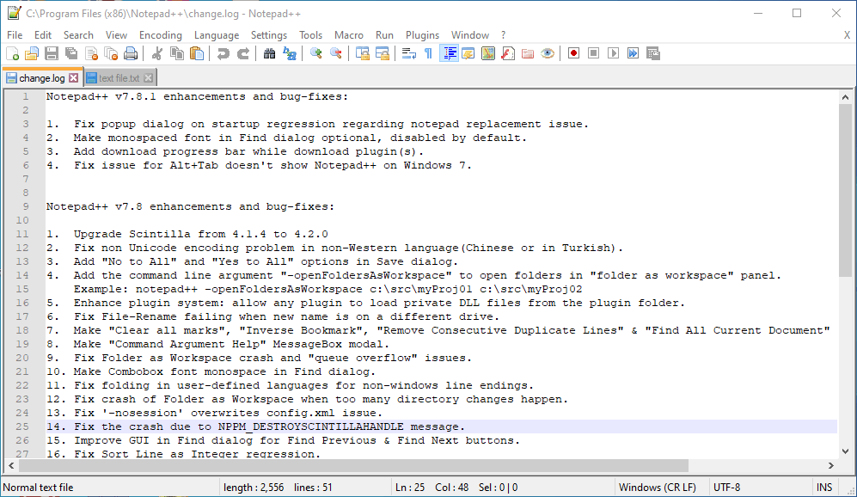Start macro recording with the red dot
The image size is (857, 497).
click(573, 53)
